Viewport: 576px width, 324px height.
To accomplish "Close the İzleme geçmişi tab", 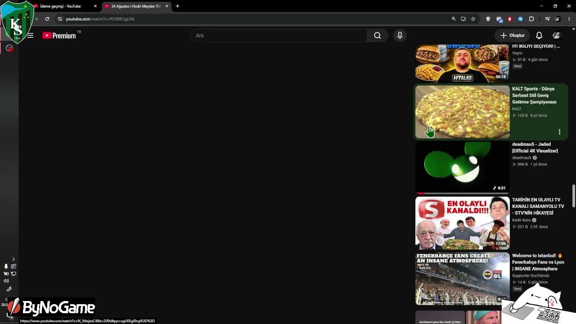I will (95, 6).
